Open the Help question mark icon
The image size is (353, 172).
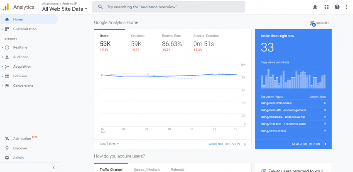click(337, 7)
